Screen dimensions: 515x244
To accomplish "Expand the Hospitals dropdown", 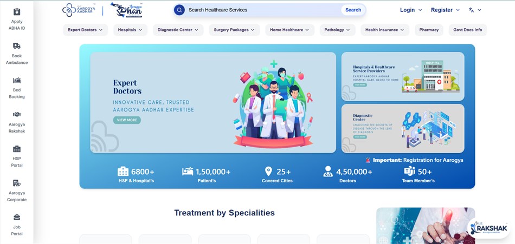I will point(131,30).
